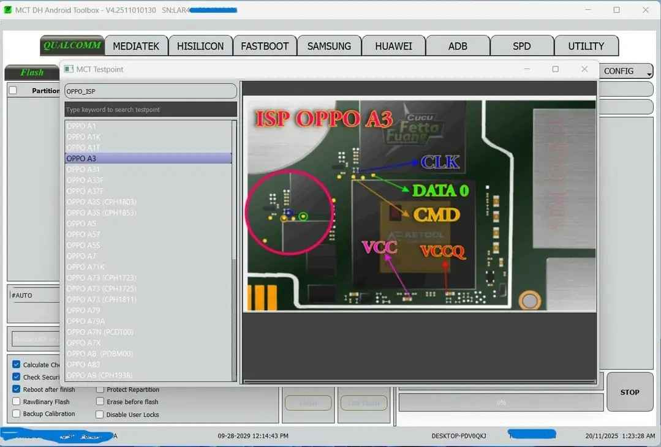Select OPPO A7X testpoint
This screenshot has height=447, width=661.
[x=148, y=343]
